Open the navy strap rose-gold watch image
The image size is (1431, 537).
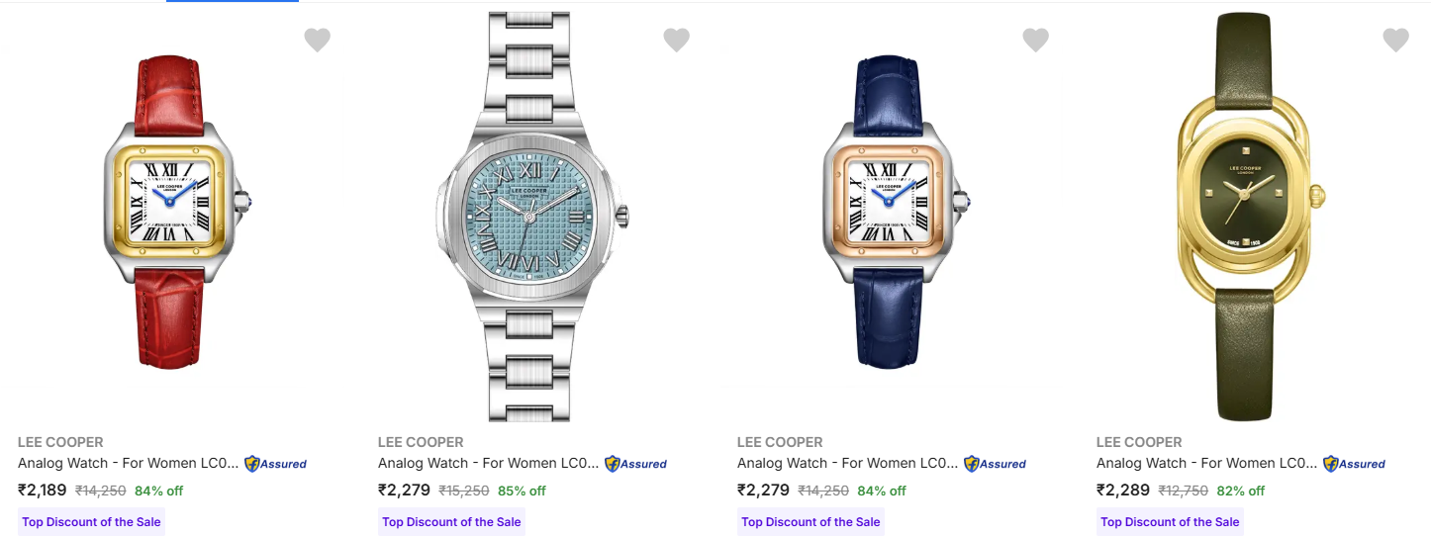tap(895, 211)
